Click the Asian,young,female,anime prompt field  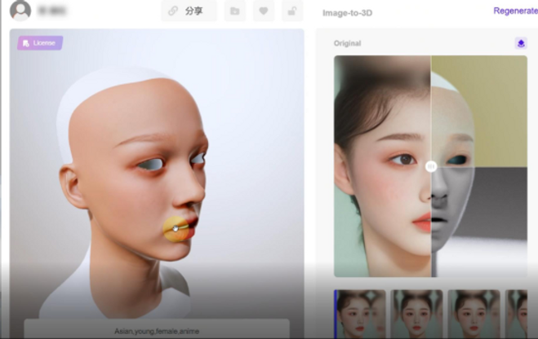157,329
